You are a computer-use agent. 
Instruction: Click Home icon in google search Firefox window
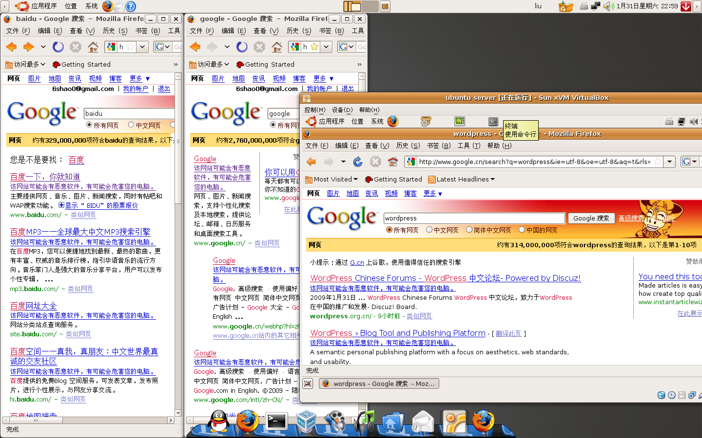[x=277, y=47]
